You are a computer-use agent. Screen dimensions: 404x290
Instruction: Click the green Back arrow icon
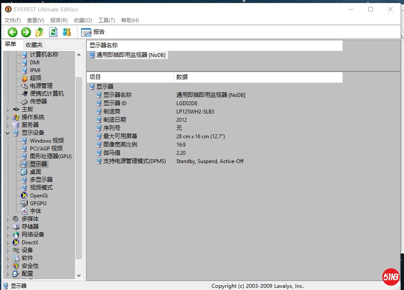point(12,32)
